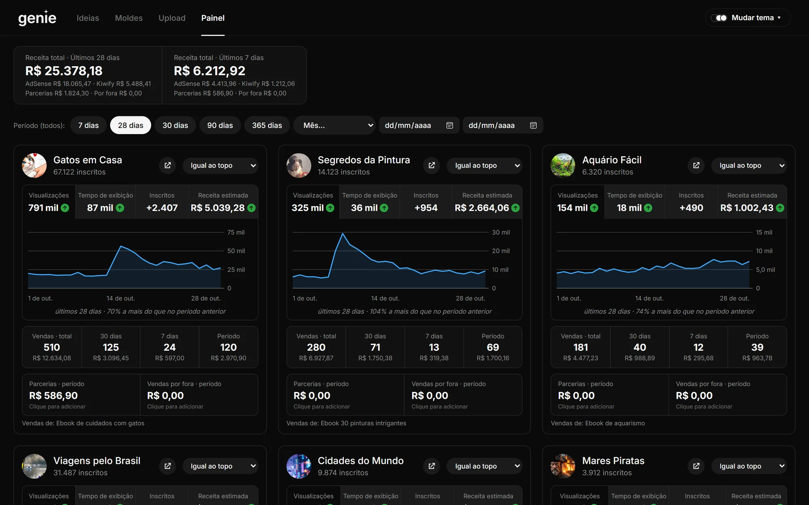Add Parcerias value for Gatos em Casa
The width and height of the screenshot is (809, 505).
[81, 395]
